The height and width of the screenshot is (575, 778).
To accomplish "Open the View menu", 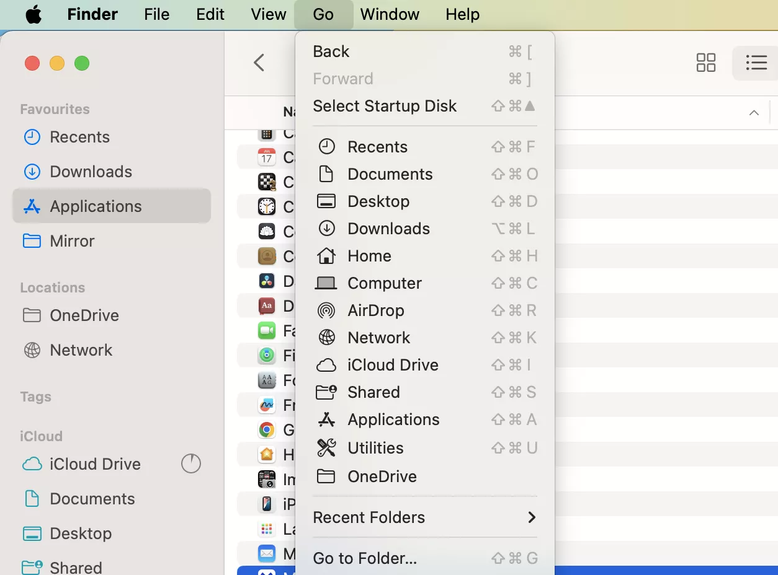I will tap(268, 14).
